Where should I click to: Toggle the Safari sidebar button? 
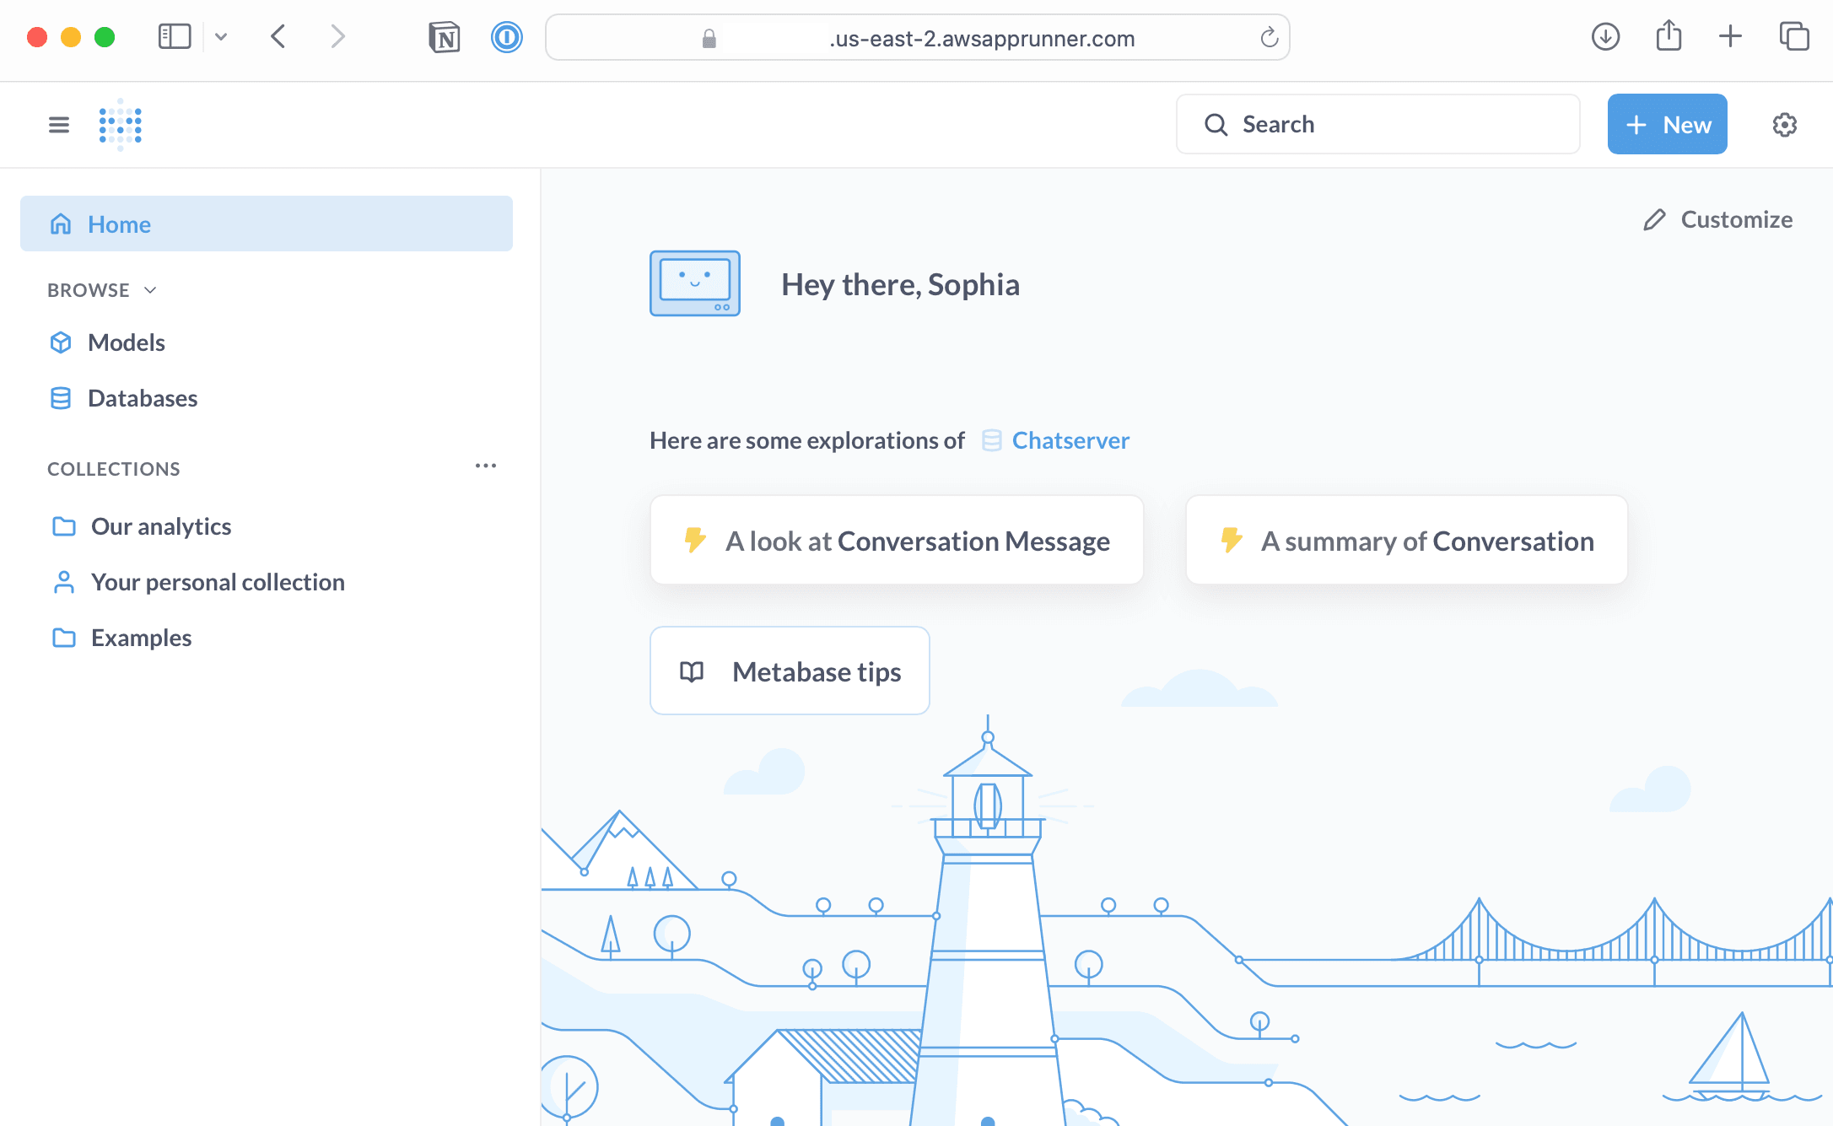pos(175,36)
